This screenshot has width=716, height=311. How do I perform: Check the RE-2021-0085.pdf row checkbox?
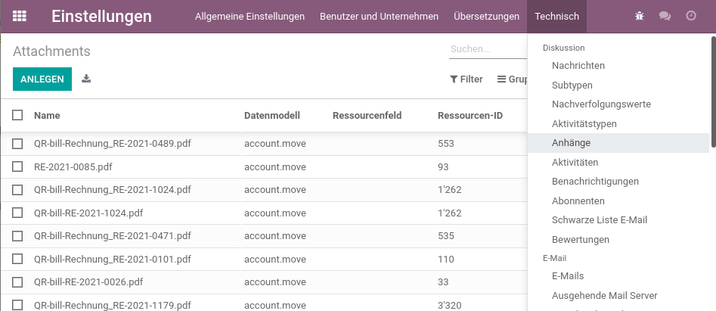[x=17, y=166]
